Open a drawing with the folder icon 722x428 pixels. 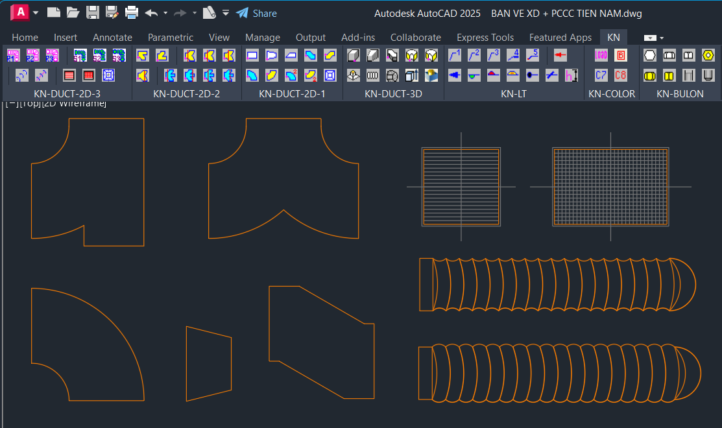[73, 13]
